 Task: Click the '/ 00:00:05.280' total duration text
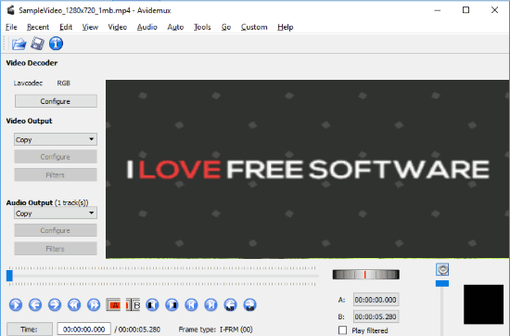point(137,330)
